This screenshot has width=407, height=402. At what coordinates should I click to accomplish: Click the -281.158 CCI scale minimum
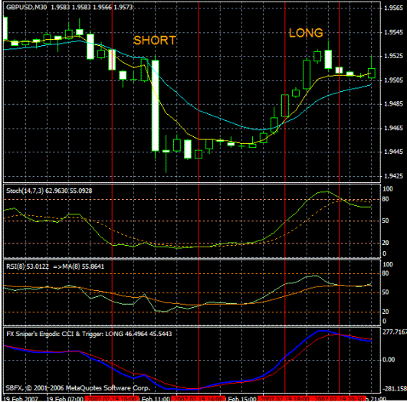coord(394,388)
